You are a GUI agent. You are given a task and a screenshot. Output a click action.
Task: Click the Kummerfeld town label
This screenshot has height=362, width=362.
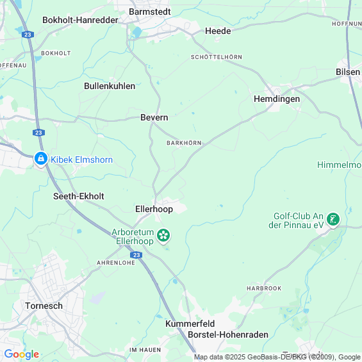190,324
